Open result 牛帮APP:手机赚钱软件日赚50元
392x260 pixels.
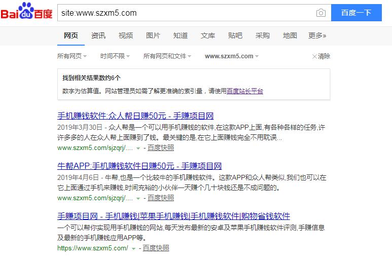[x=139, y=166]
